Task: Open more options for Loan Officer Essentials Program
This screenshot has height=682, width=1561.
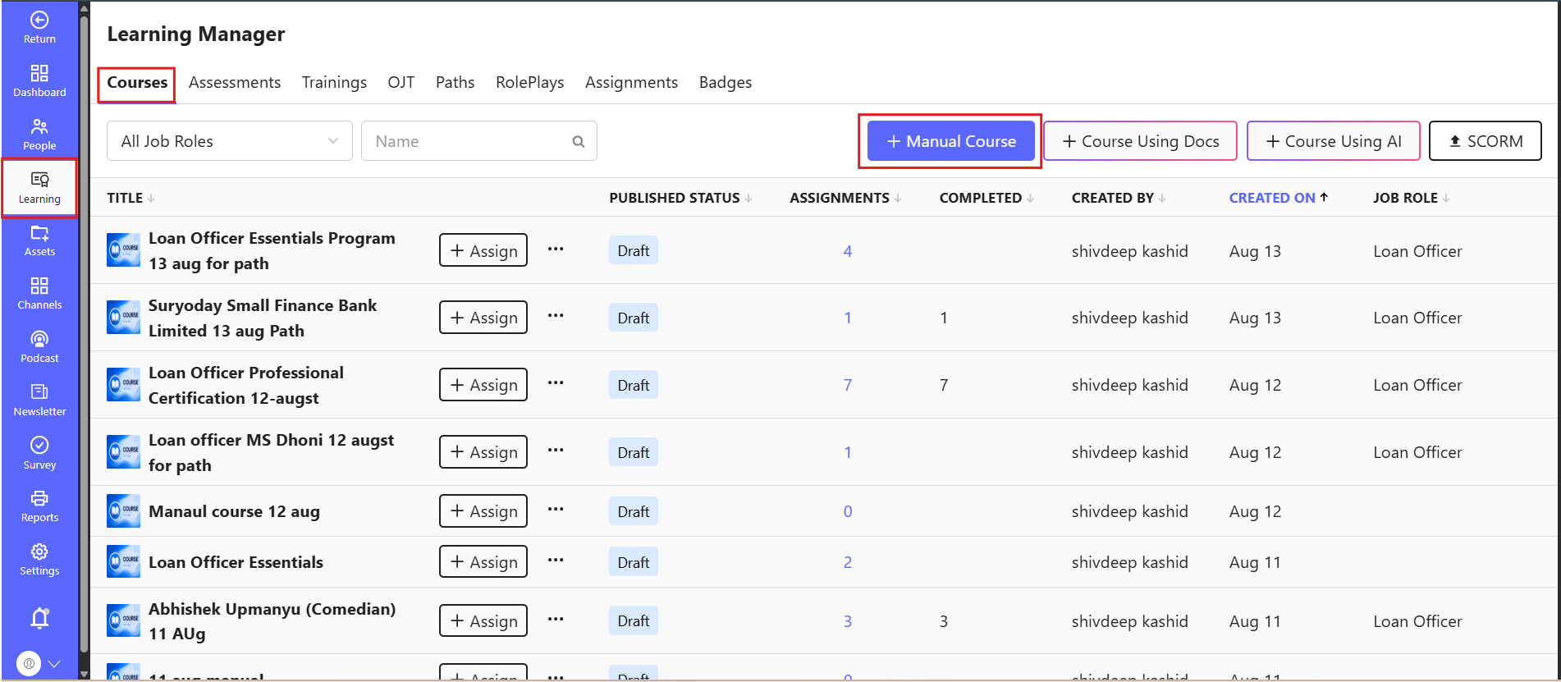Action: (x=556, y=249)
